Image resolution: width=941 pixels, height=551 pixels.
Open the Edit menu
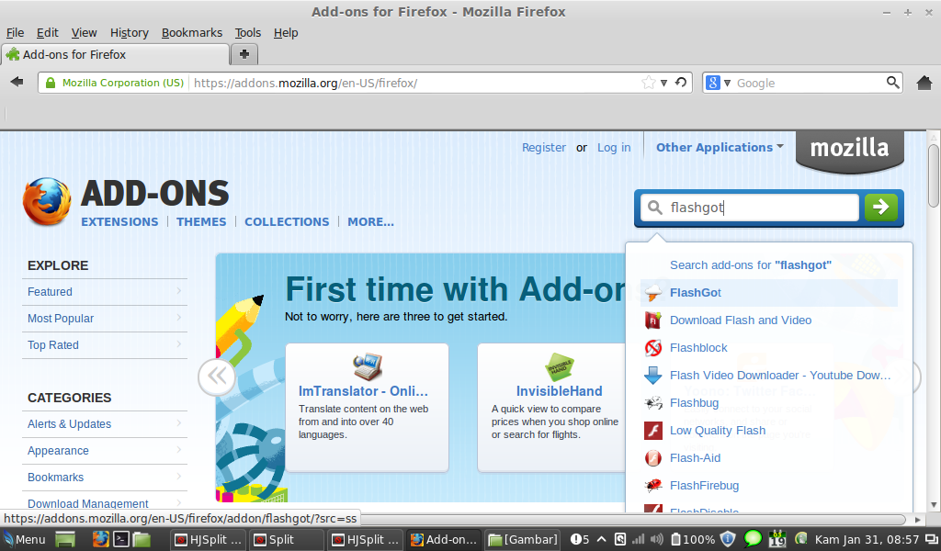(x=48, y=32)
